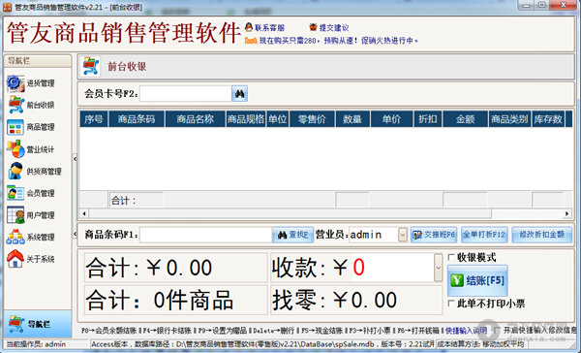Open the 商品管理 icon in sidebar
Image resolution: width=581 pixels, height=353 pixels.
coord(15,127)
